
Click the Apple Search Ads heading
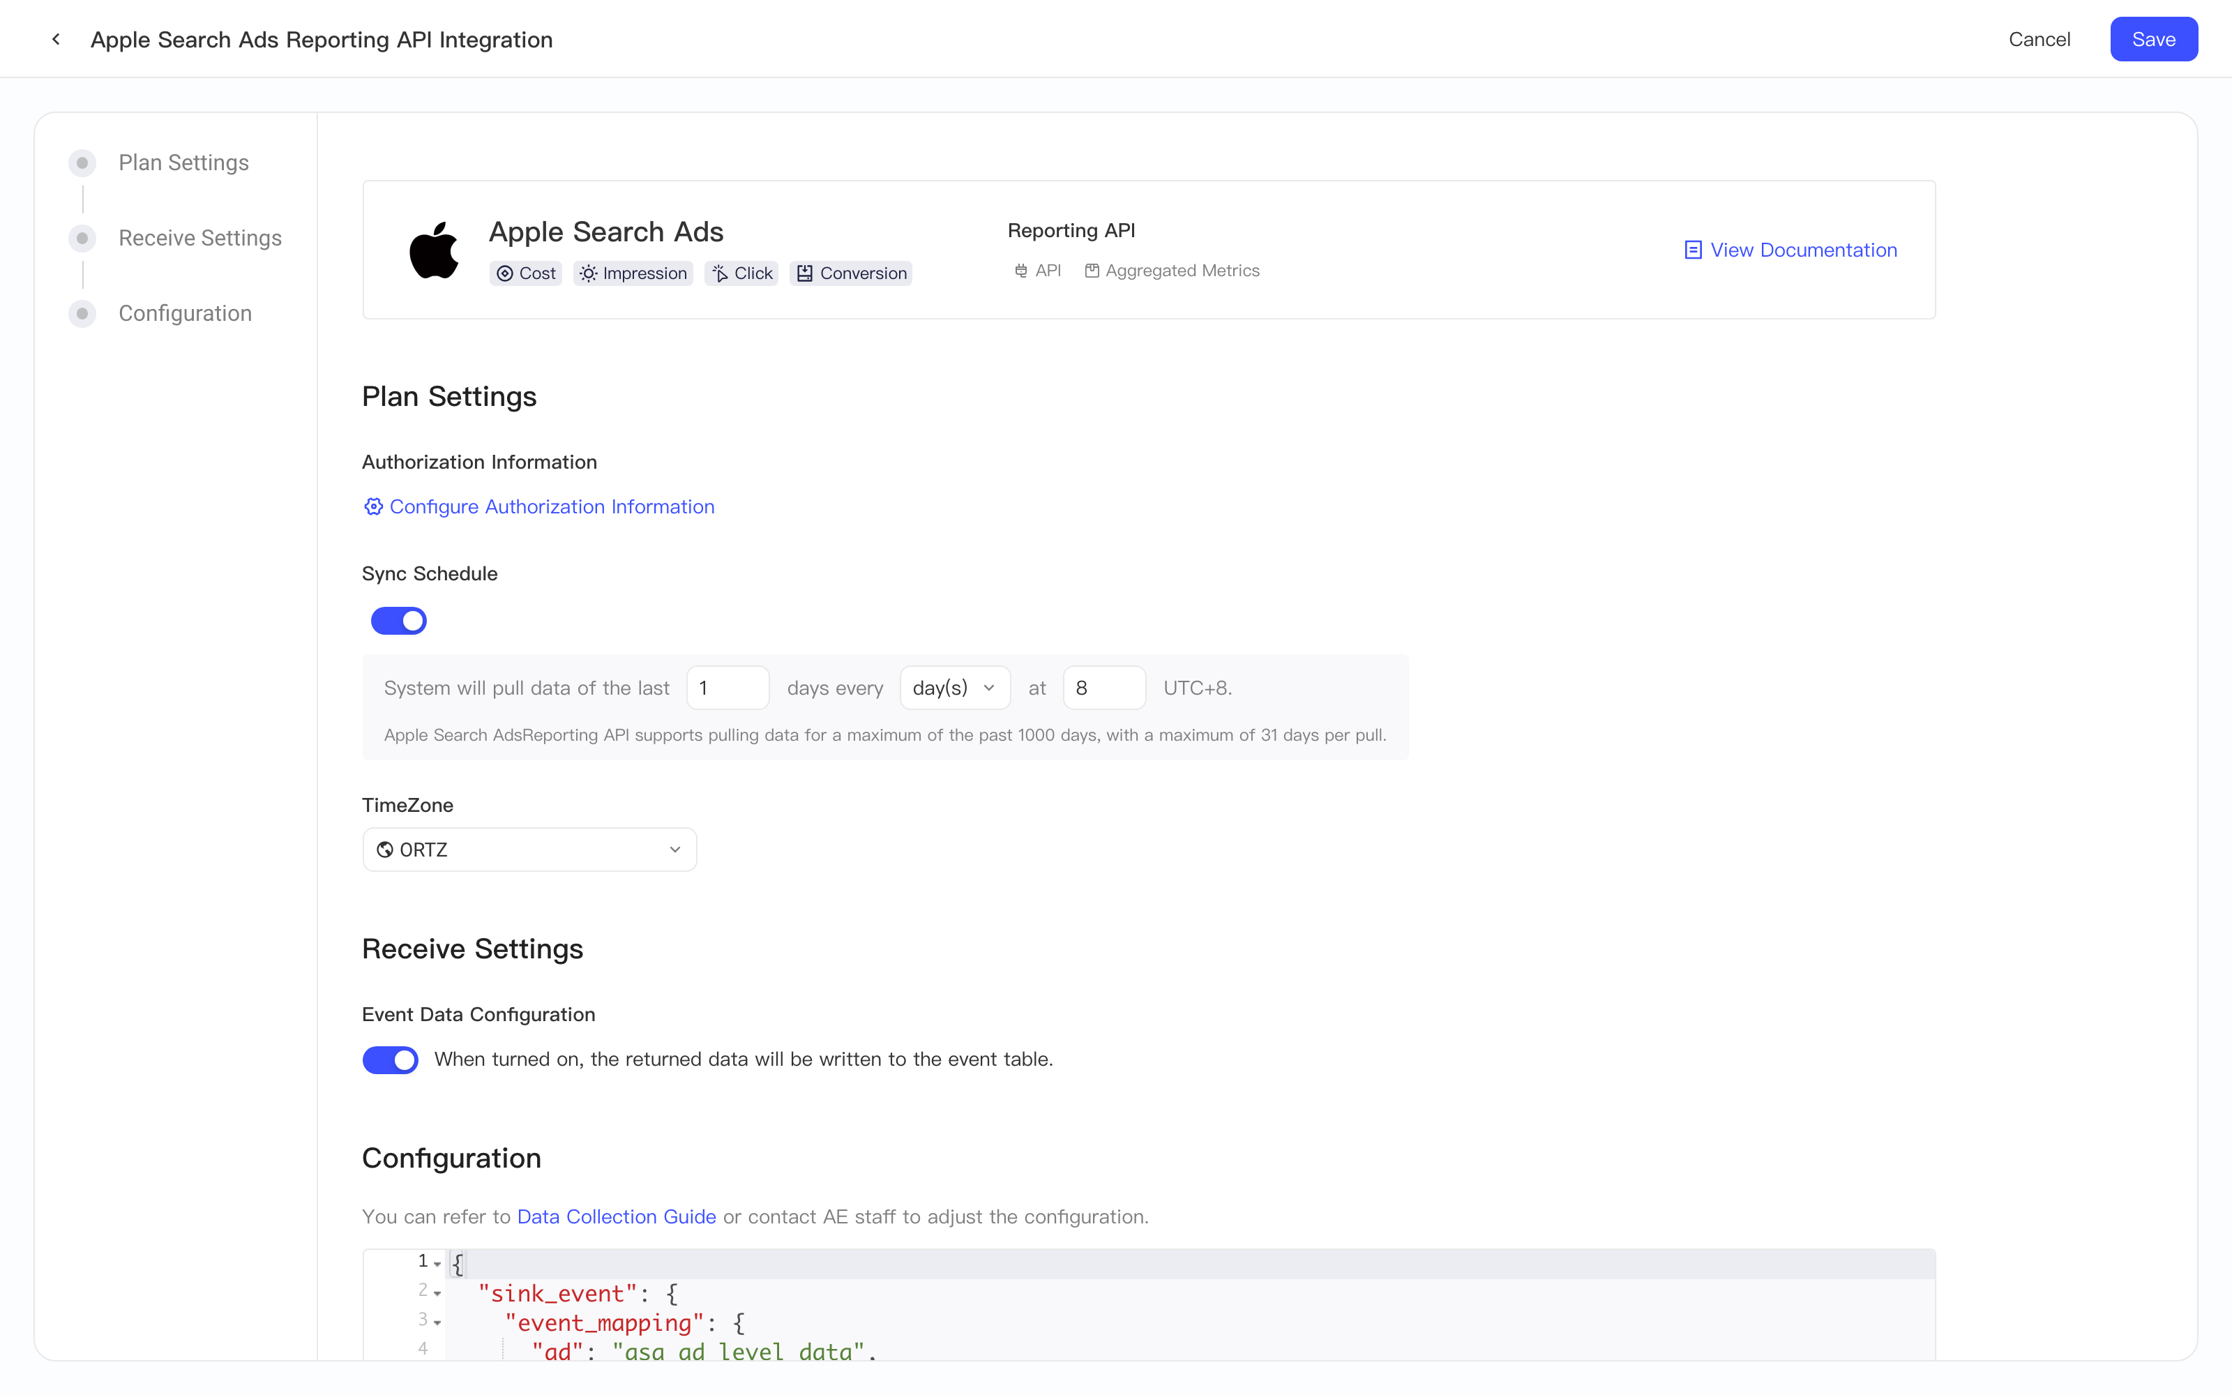606,232
